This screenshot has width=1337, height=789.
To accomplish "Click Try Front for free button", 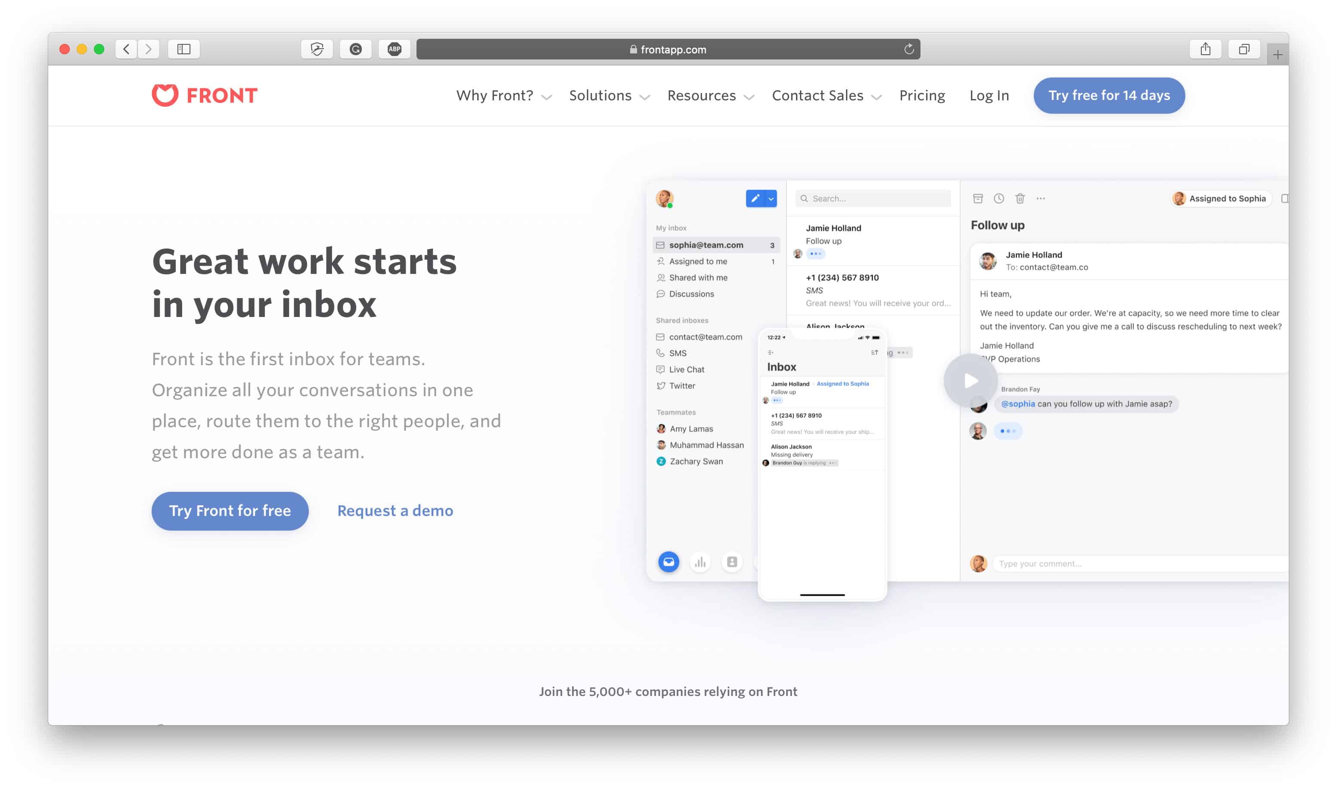I will coord(229,510).
